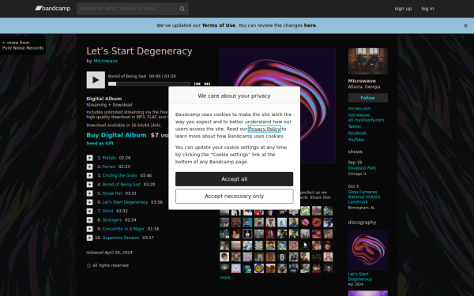Viewport: 474px width, 296px height.
Task: Play track 5 Straw Hat
Action: pyautogui.click(x=89, y=193)
